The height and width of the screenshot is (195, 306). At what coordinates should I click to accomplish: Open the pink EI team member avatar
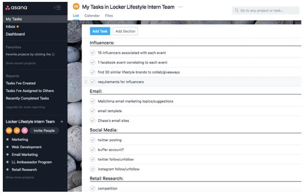click(x=25, y=130)
